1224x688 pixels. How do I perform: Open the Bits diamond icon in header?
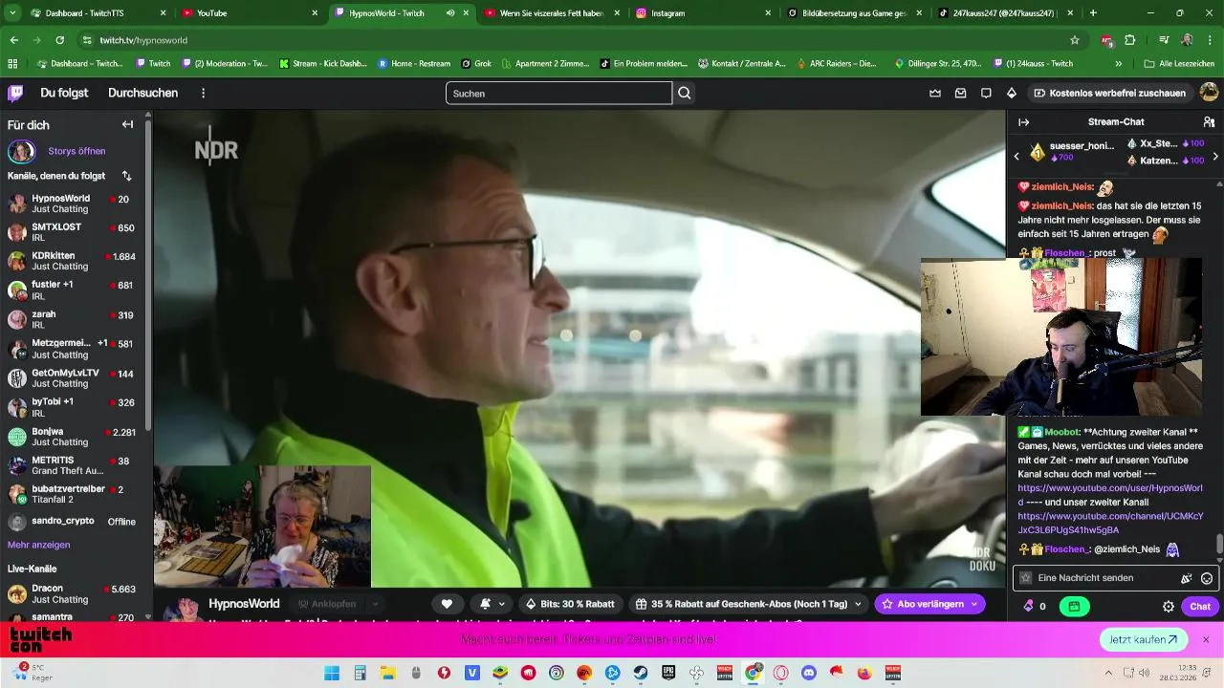[x=1012, y=93]
